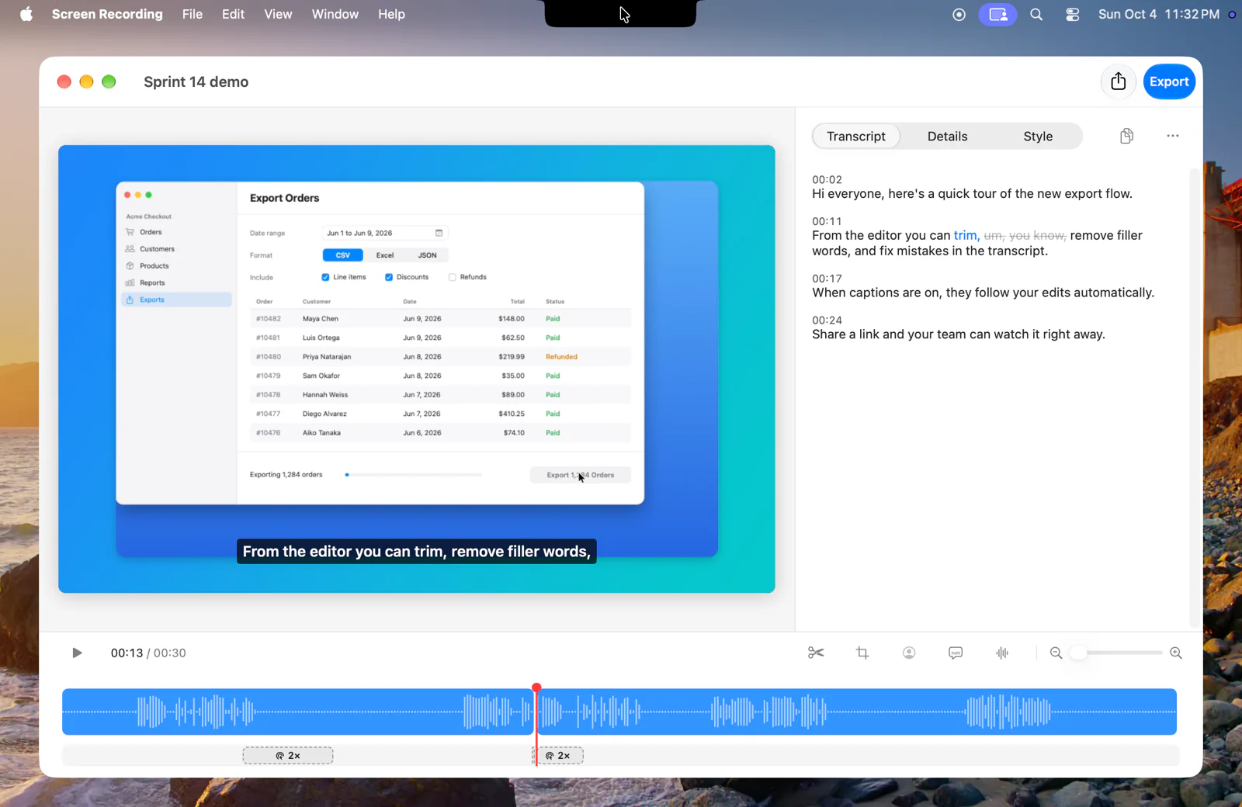Click the timeline zoom slider knob
Image resolution: width=1242 pixels, height=807 pixels.
[x=1078, y=653]
